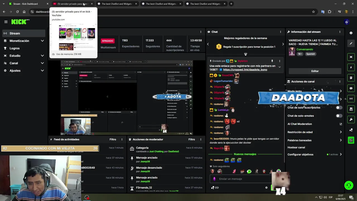The height and width of the screenshot is (201, 357).
Task: Reload the page in browser
Action: pos(17,12)
